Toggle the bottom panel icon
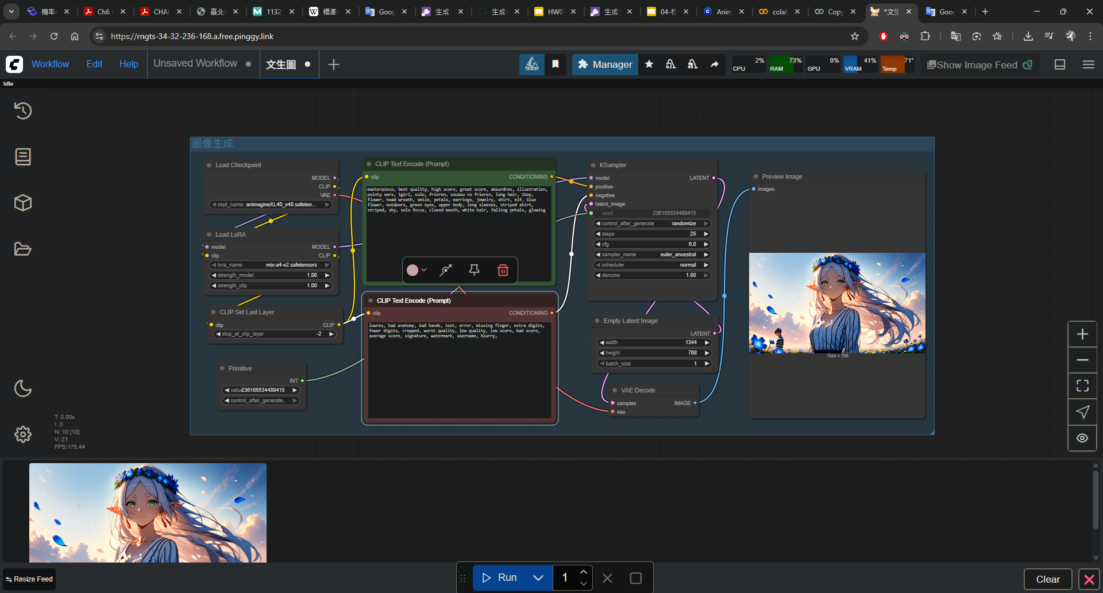Image resolution: width=1103 pixels, height=593 pixels. click(1060, 65)
